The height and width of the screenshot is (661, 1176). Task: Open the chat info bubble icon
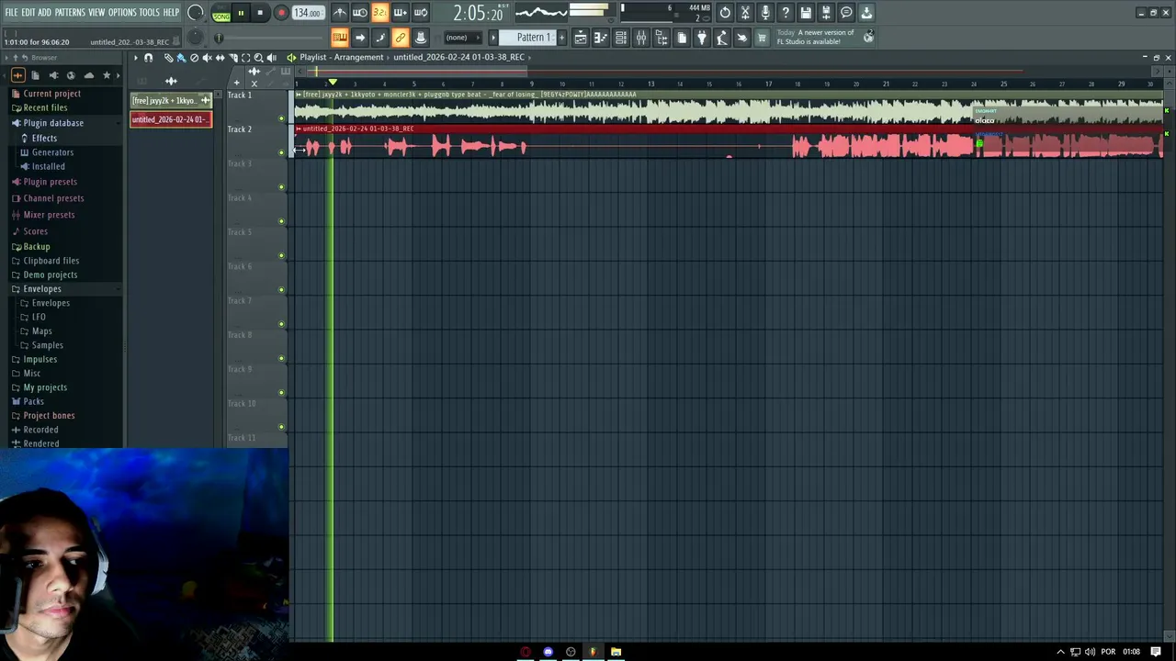pos(846,13)
